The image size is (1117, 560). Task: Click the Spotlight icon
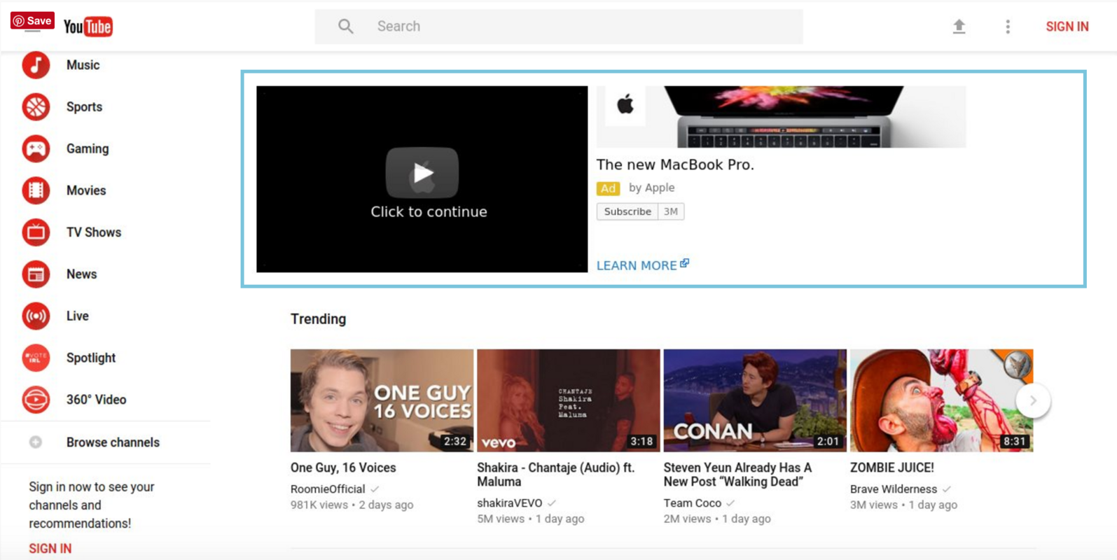(36, 358)
